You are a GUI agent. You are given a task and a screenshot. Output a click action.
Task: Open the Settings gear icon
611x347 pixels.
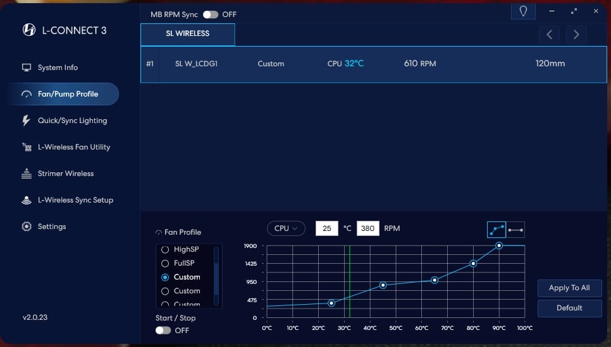pyautogui.click(x=27, y=226)
